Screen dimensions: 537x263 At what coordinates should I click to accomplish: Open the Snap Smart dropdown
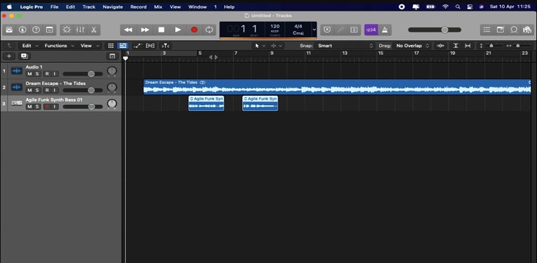pyautogui.click(x=346, y=46)
